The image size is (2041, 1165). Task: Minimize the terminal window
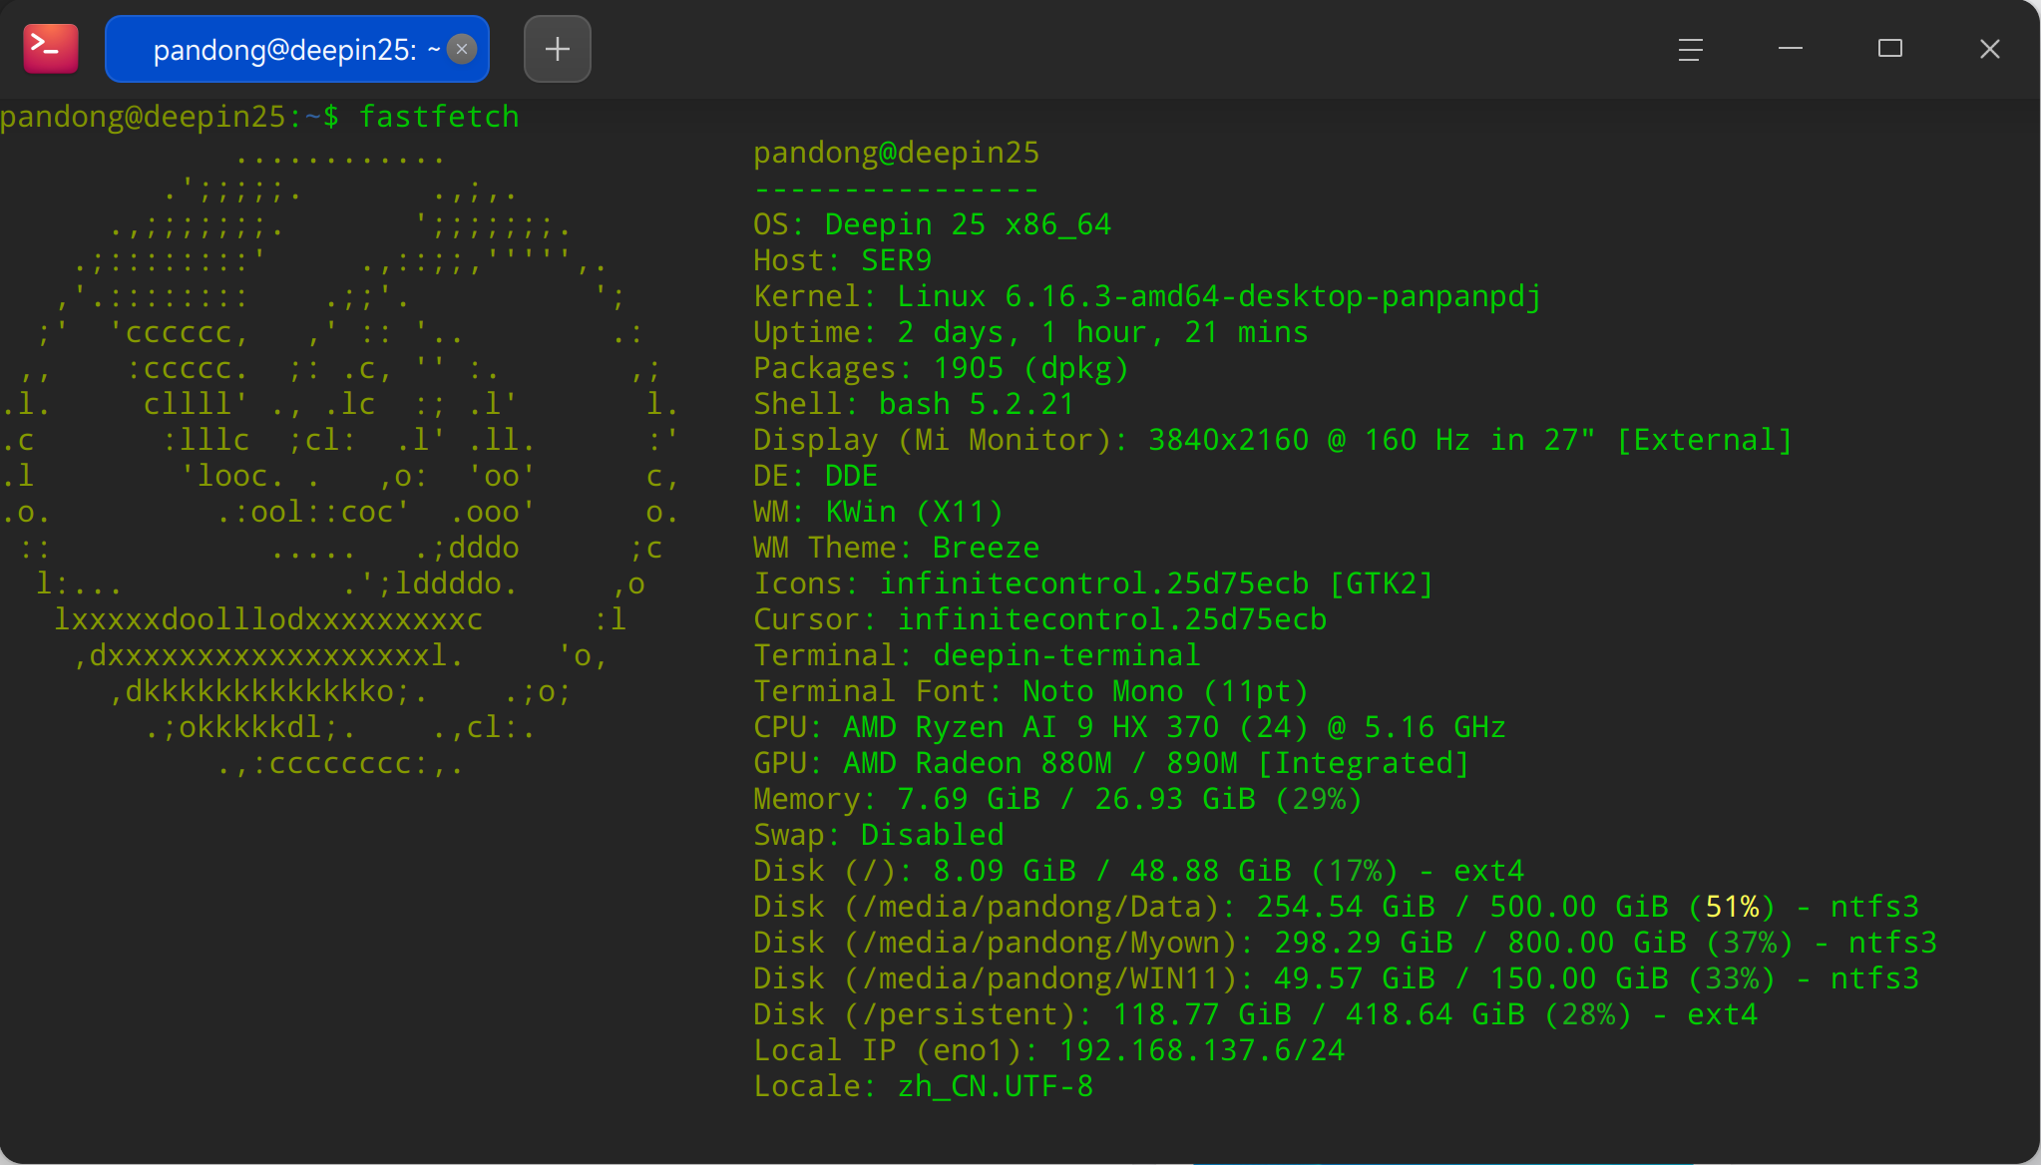click(x=1791, y=49)
